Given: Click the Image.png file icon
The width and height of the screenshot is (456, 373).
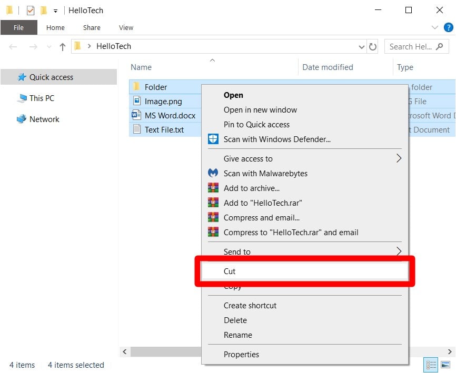Looking at the screenshot, I should click(136, 101).
